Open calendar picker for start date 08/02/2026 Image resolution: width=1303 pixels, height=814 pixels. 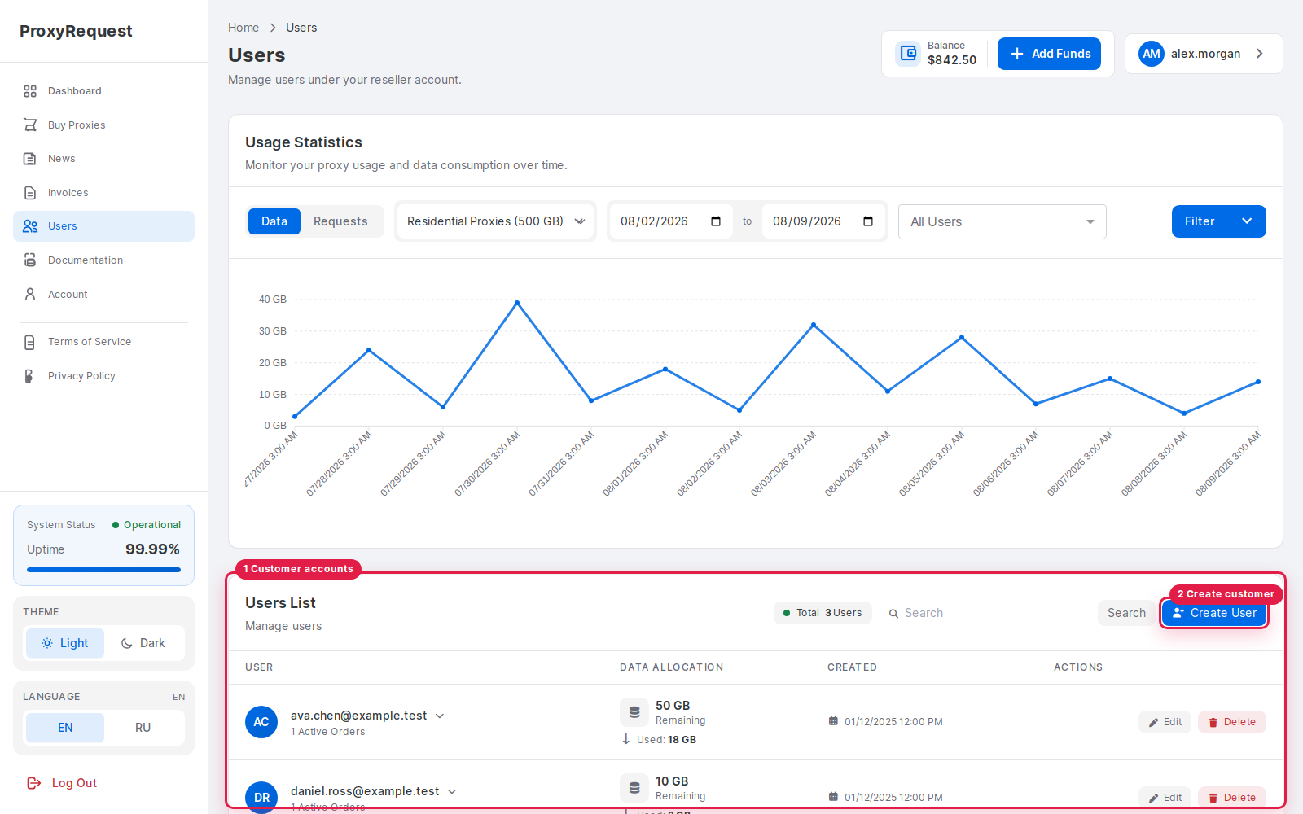716,221
